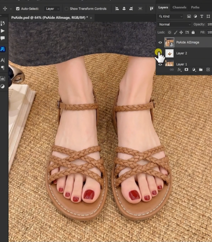Open the blue PsAide plugin icon
The width and height of the screenshot is (212, 242).
click(x=3, y=49)
